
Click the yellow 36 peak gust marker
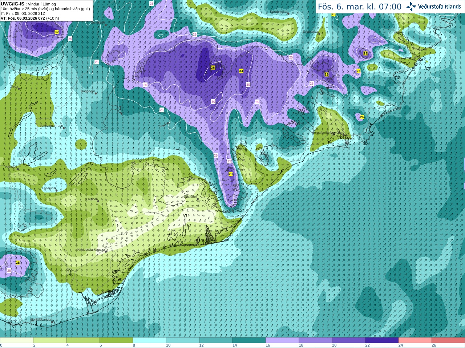[x=213, y=68]
